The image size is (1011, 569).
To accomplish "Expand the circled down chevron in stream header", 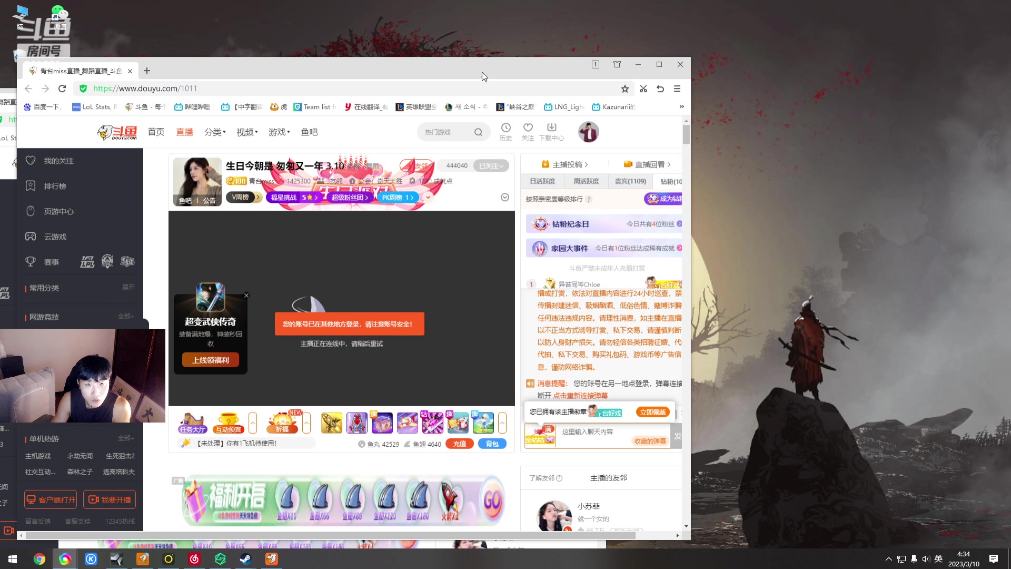I will coord(504,197).
